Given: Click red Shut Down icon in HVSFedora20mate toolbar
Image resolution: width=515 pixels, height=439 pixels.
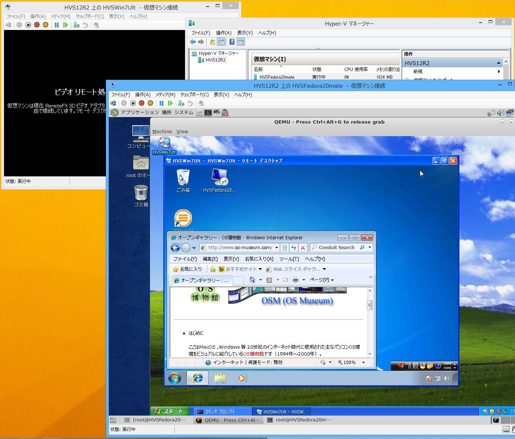Looking at the screenshot, I should [141, 103].
